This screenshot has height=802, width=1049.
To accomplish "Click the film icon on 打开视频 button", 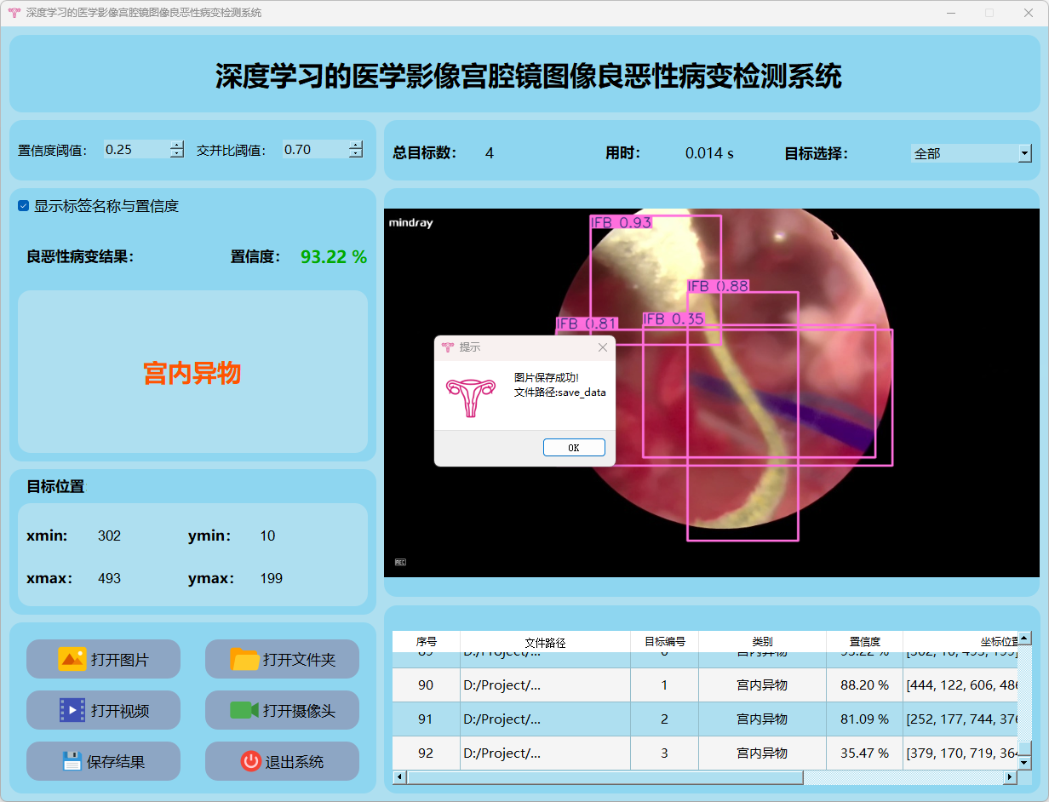I will pos(72,710).
